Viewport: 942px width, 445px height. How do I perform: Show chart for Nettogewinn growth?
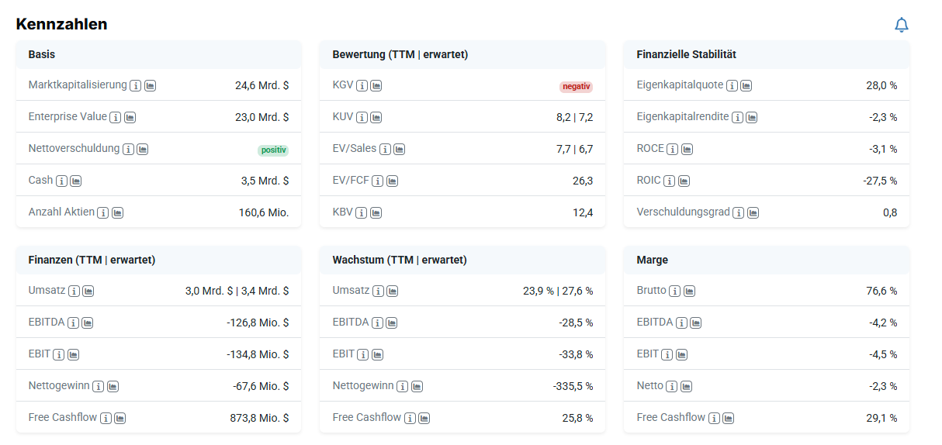click(x=417, y=386)
